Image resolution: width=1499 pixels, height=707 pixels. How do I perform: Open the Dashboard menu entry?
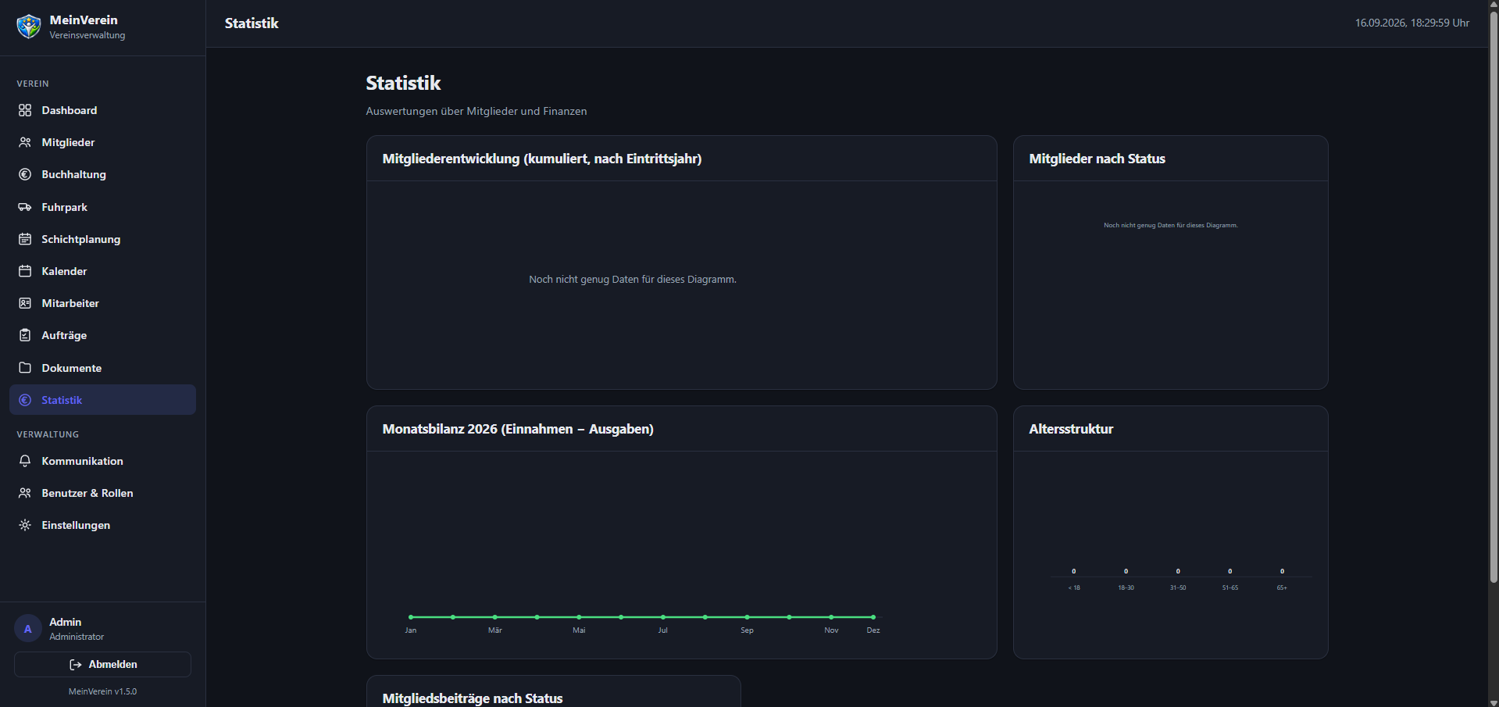pyautogui.click(x=102, y=110)
